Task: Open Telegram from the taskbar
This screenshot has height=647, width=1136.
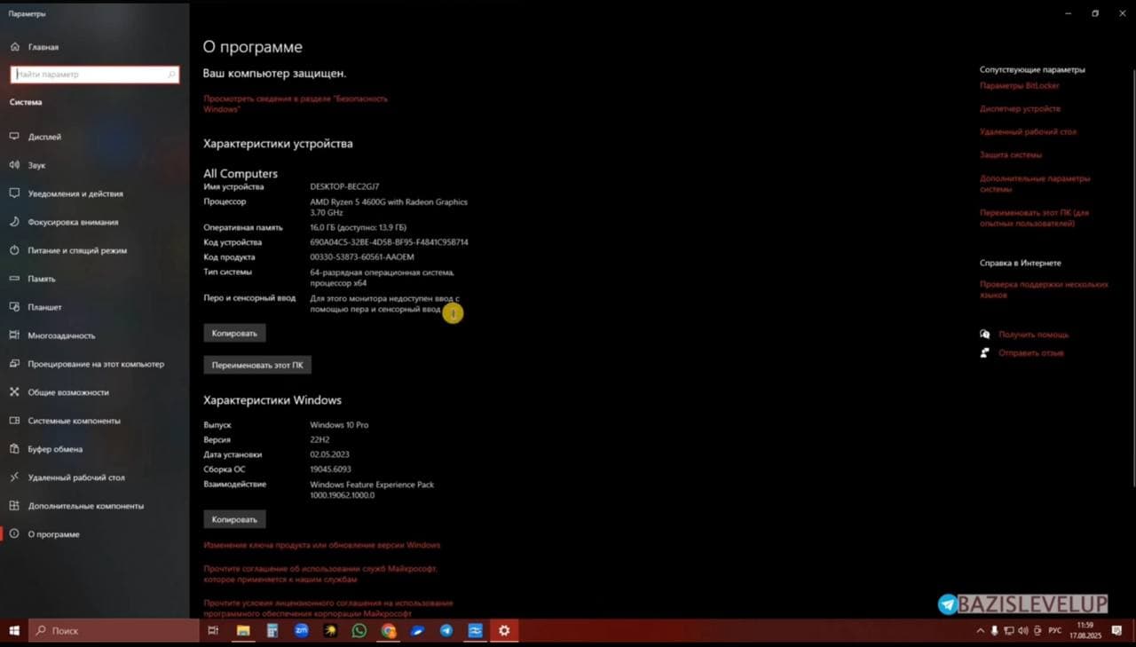Action: [x=446, y=630]
